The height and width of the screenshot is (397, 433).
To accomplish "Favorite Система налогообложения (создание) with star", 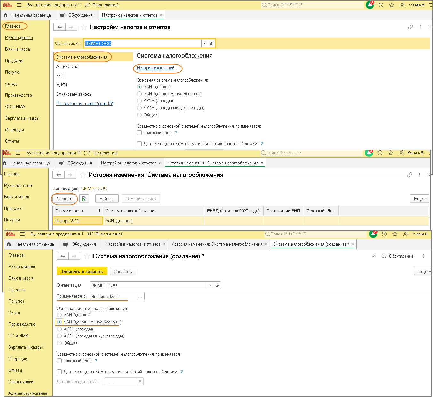I will 87,256.
